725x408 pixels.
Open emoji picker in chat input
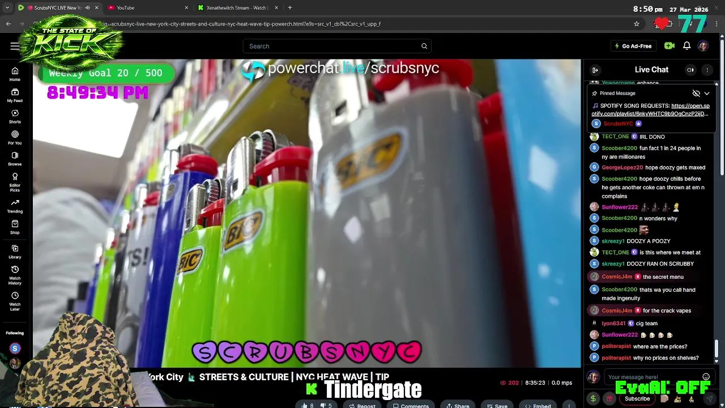706,377
